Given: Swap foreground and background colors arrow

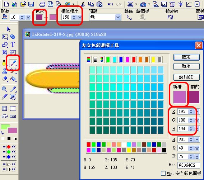Looking at the screenshot, I should coord(2,133).
